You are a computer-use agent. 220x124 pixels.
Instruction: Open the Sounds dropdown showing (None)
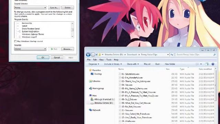(x=30, y=49)
